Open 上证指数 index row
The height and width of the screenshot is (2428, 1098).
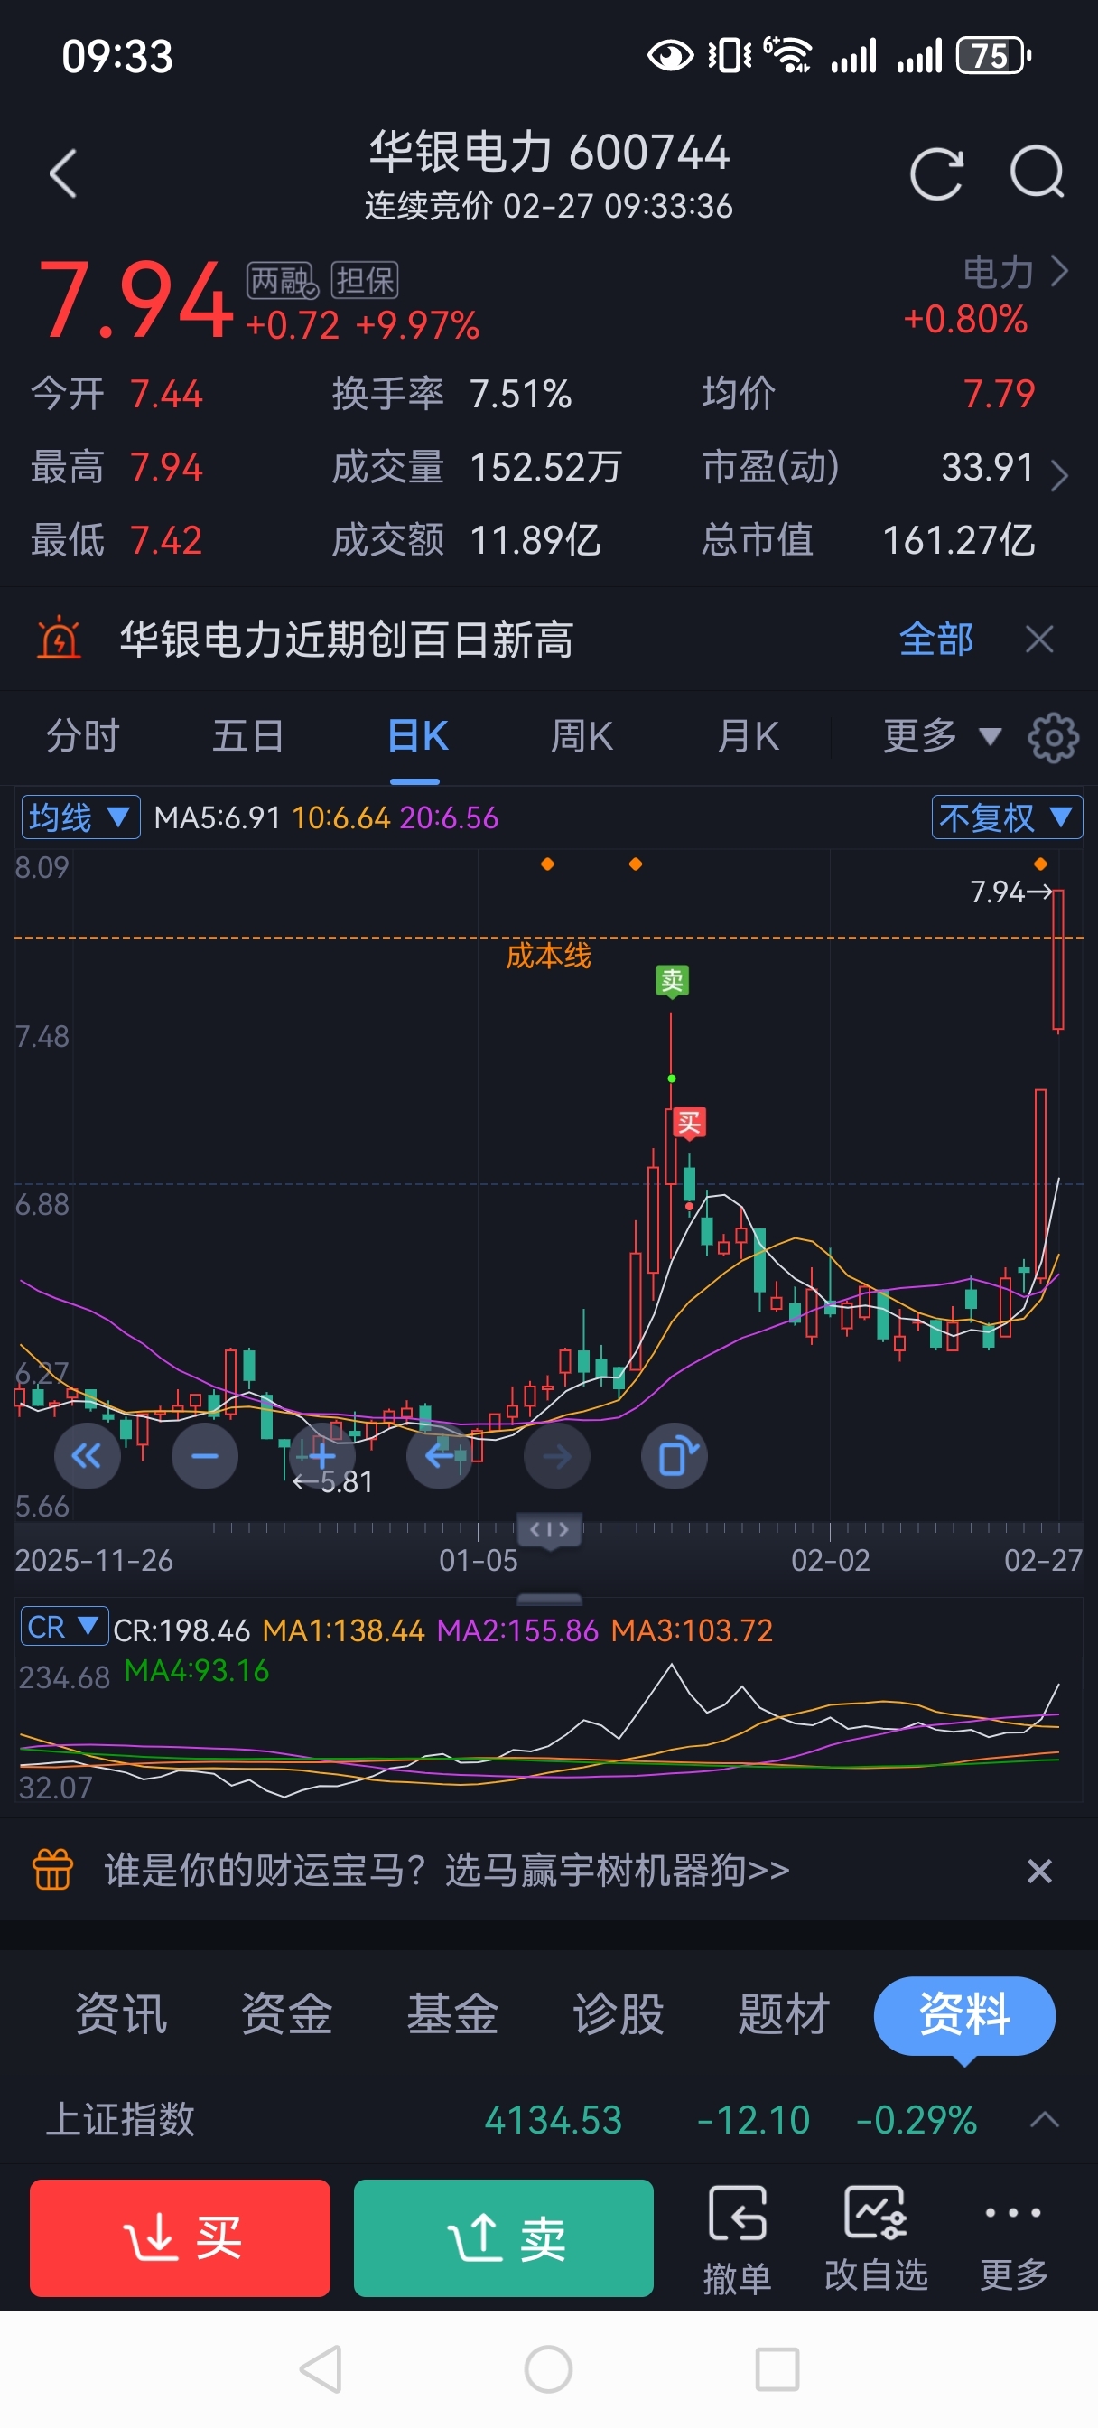click(x=548, y=2121)
